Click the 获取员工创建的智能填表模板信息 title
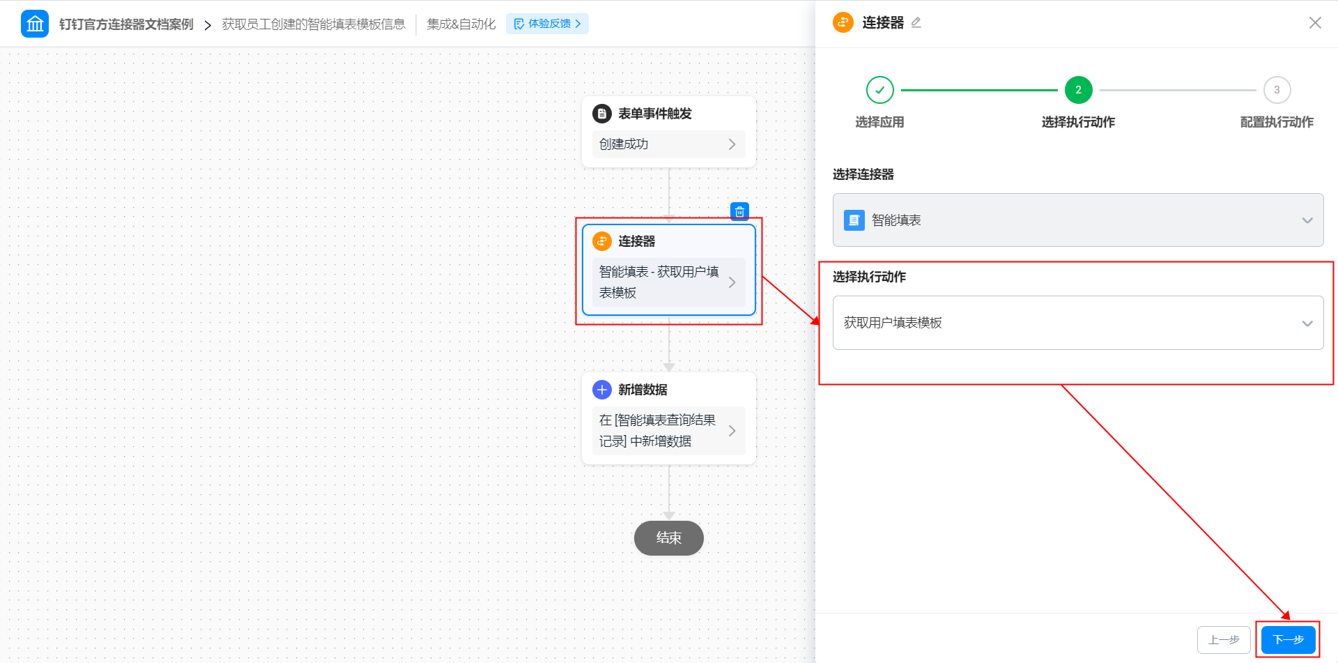This screenshot has height=663, width=1338. click(x=314, y=24)
